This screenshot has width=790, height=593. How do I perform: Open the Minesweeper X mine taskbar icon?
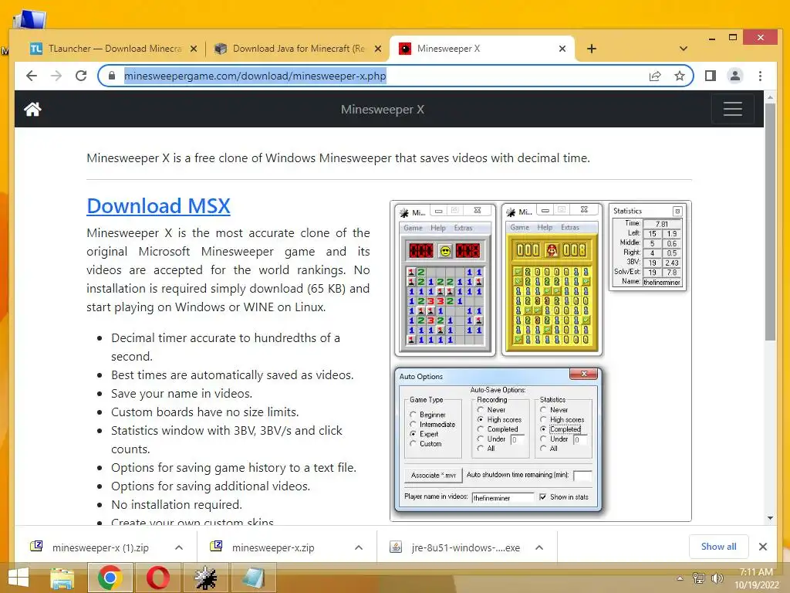[x=205, y=578]
